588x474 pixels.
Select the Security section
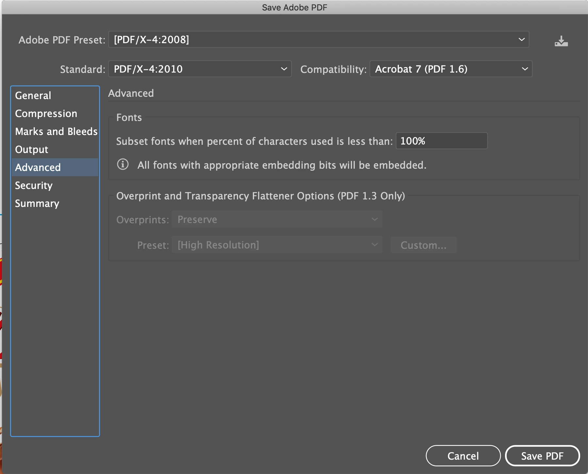(55, 185)
